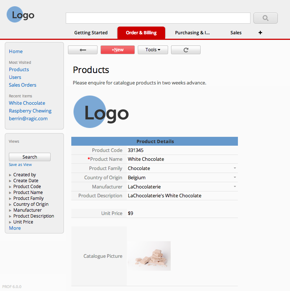Click the magnifying glass search icon button
290x291 pixels.
click(266, 18)
